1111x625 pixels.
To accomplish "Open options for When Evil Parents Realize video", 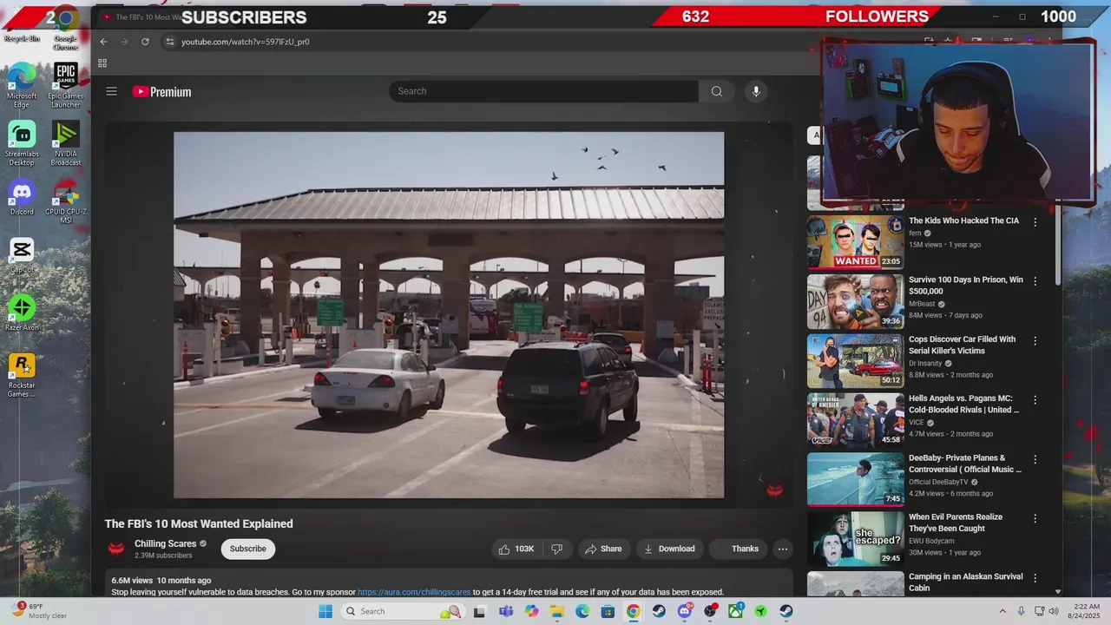I will [1035, 518].
